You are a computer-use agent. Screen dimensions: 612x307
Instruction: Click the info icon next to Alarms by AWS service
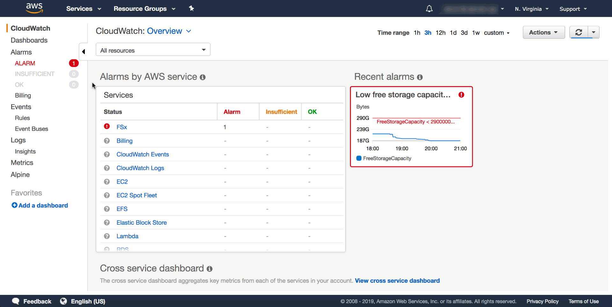pos(203,77)
